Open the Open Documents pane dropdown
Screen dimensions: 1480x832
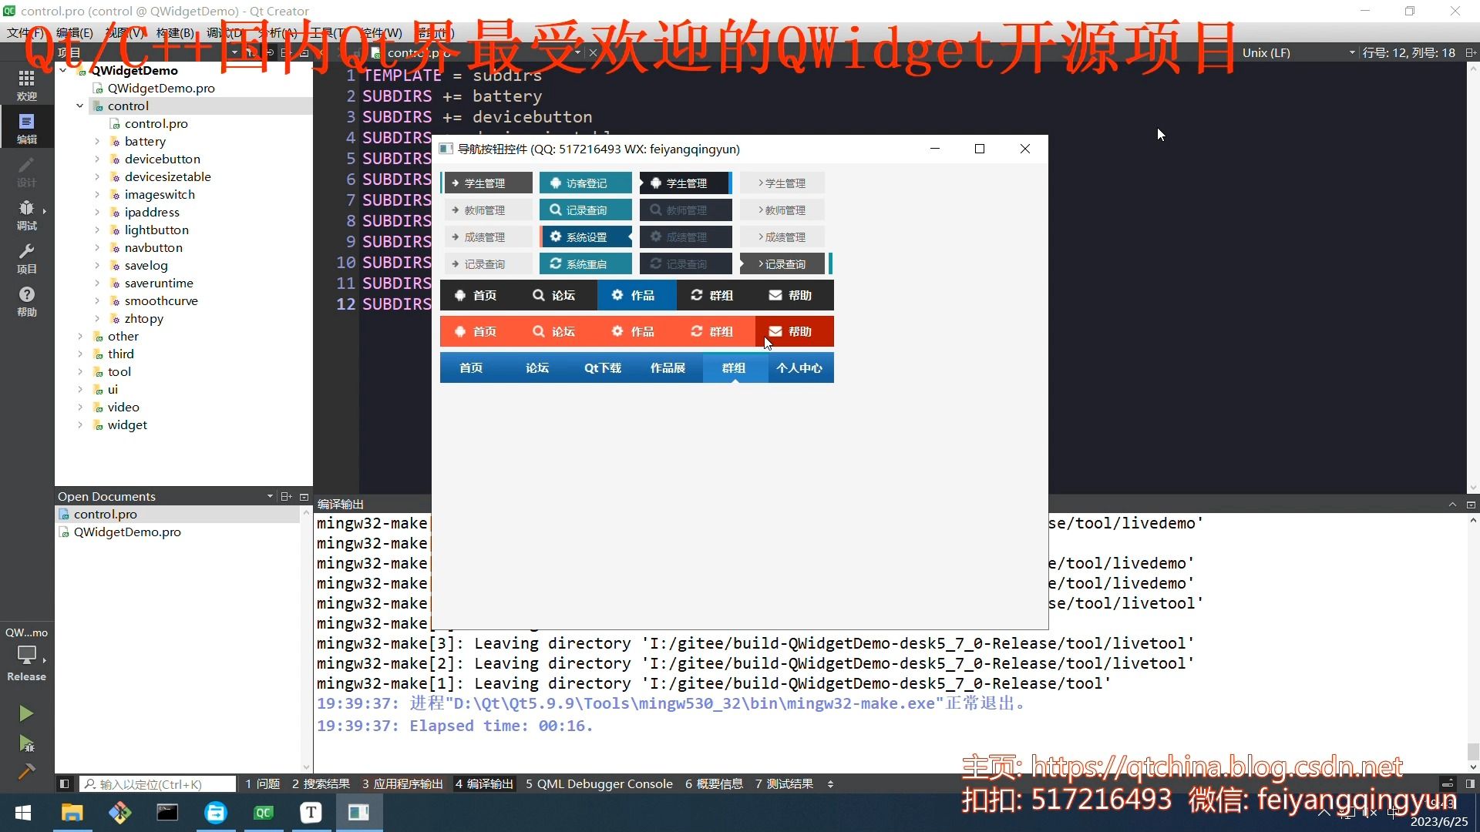[x=270, y=497]
